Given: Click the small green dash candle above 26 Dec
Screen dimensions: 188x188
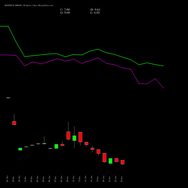Looking at the screenshot, I should coord(8,98).
